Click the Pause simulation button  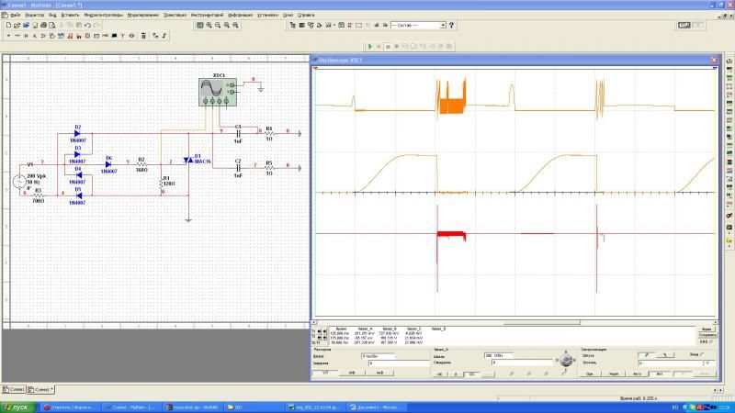[378, 46]
